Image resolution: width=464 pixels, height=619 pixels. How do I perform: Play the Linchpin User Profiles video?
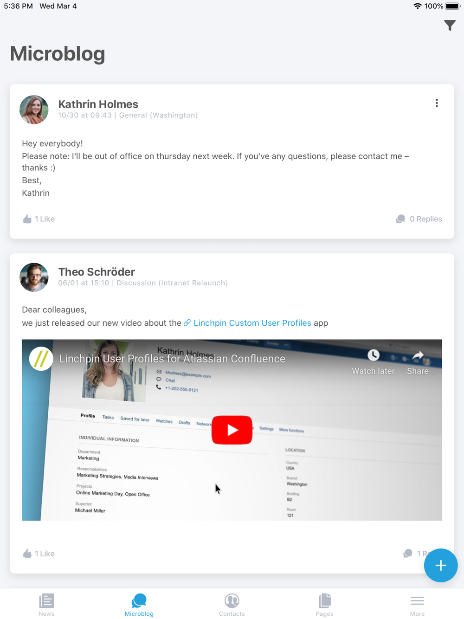[232, 430]
